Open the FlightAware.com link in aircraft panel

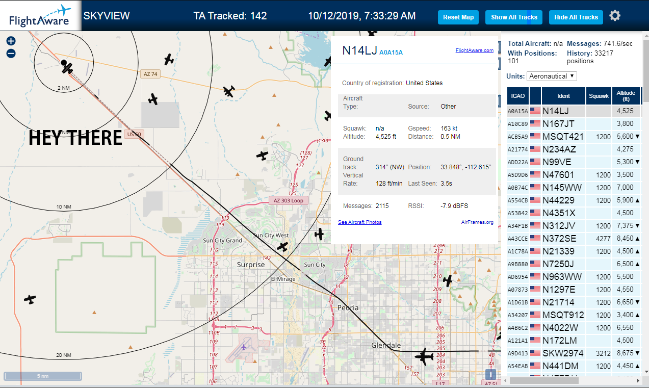point(474,50)
